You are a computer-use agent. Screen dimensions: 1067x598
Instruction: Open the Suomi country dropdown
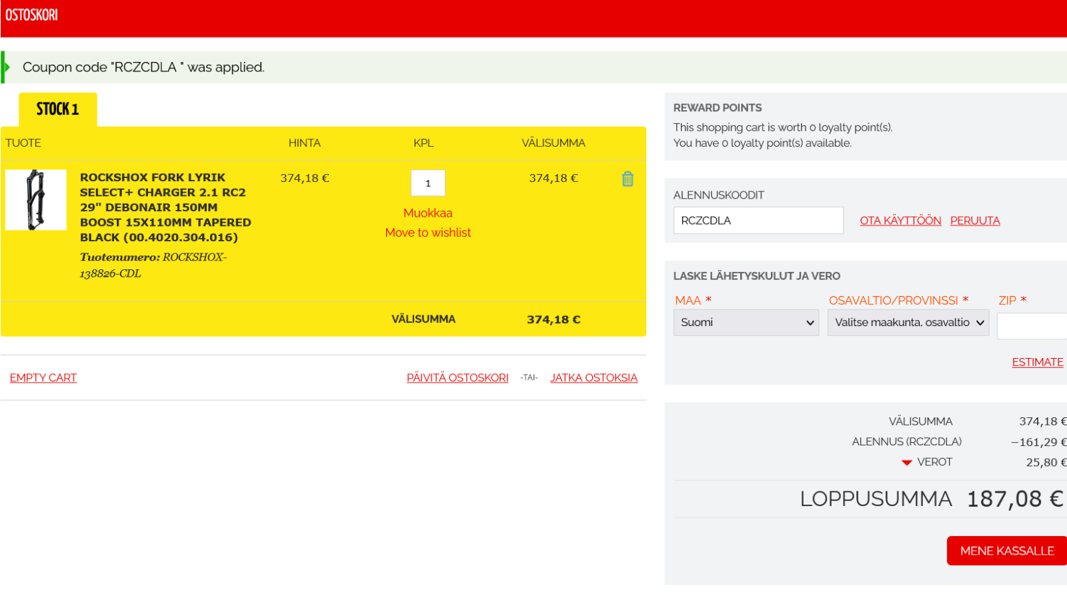[746, 323]
